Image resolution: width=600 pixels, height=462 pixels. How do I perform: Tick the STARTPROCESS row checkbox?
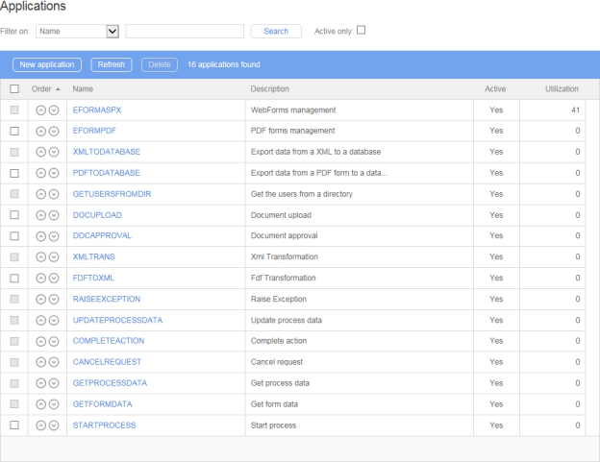pos(13,425)
